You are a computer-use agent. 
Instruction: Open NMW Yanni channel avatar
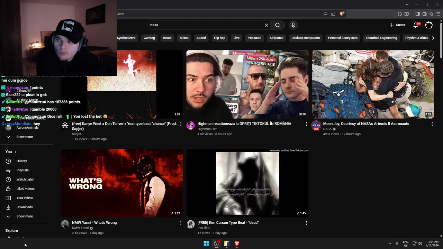pyautogui.click(x=65, y=224)
